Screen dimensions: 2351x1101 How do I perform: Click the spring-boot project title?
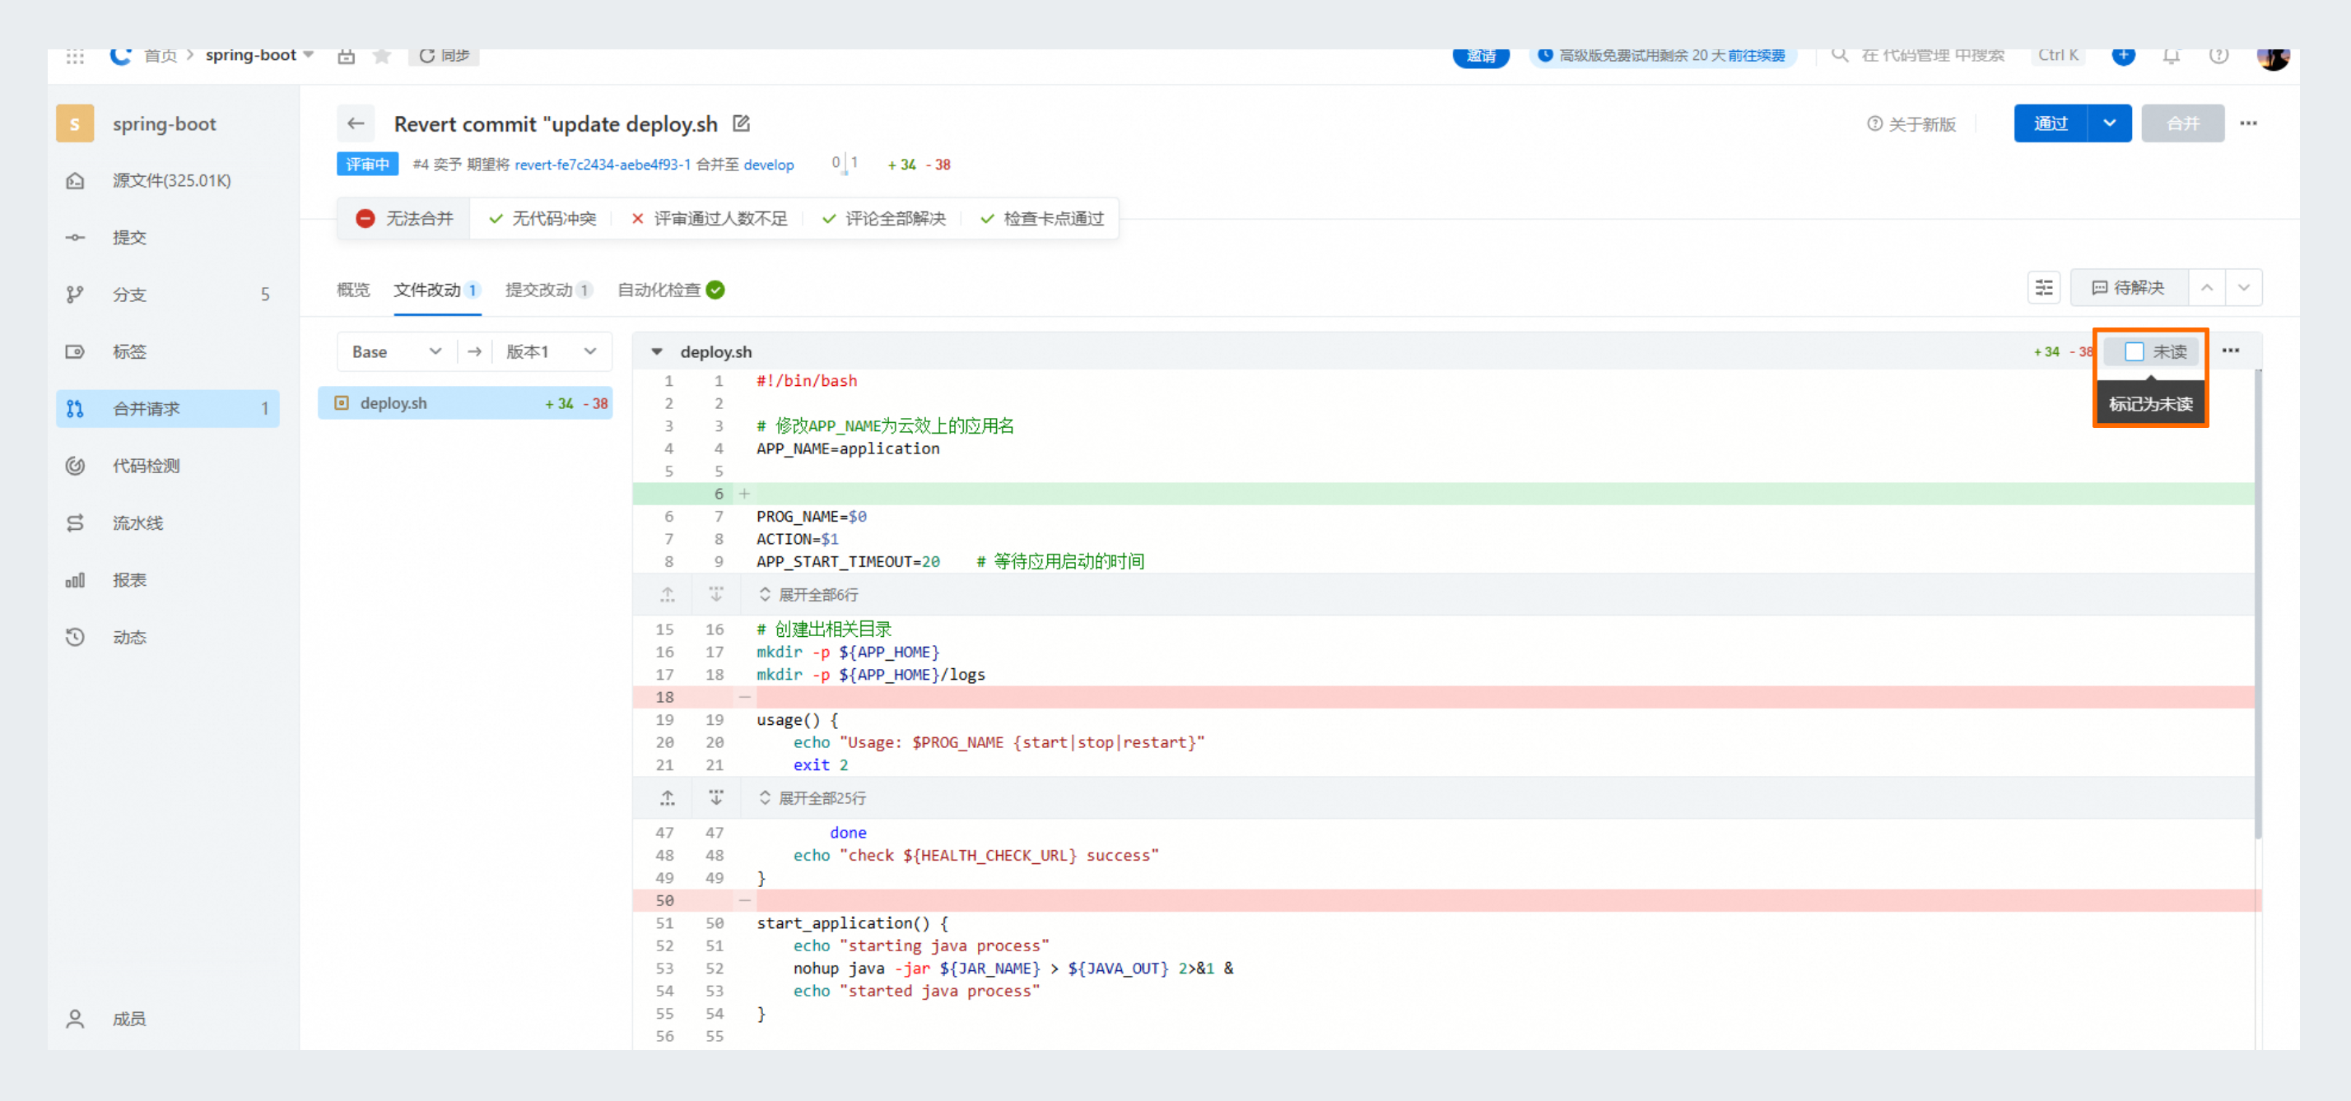pyautogui.click(x=165, y=124)
